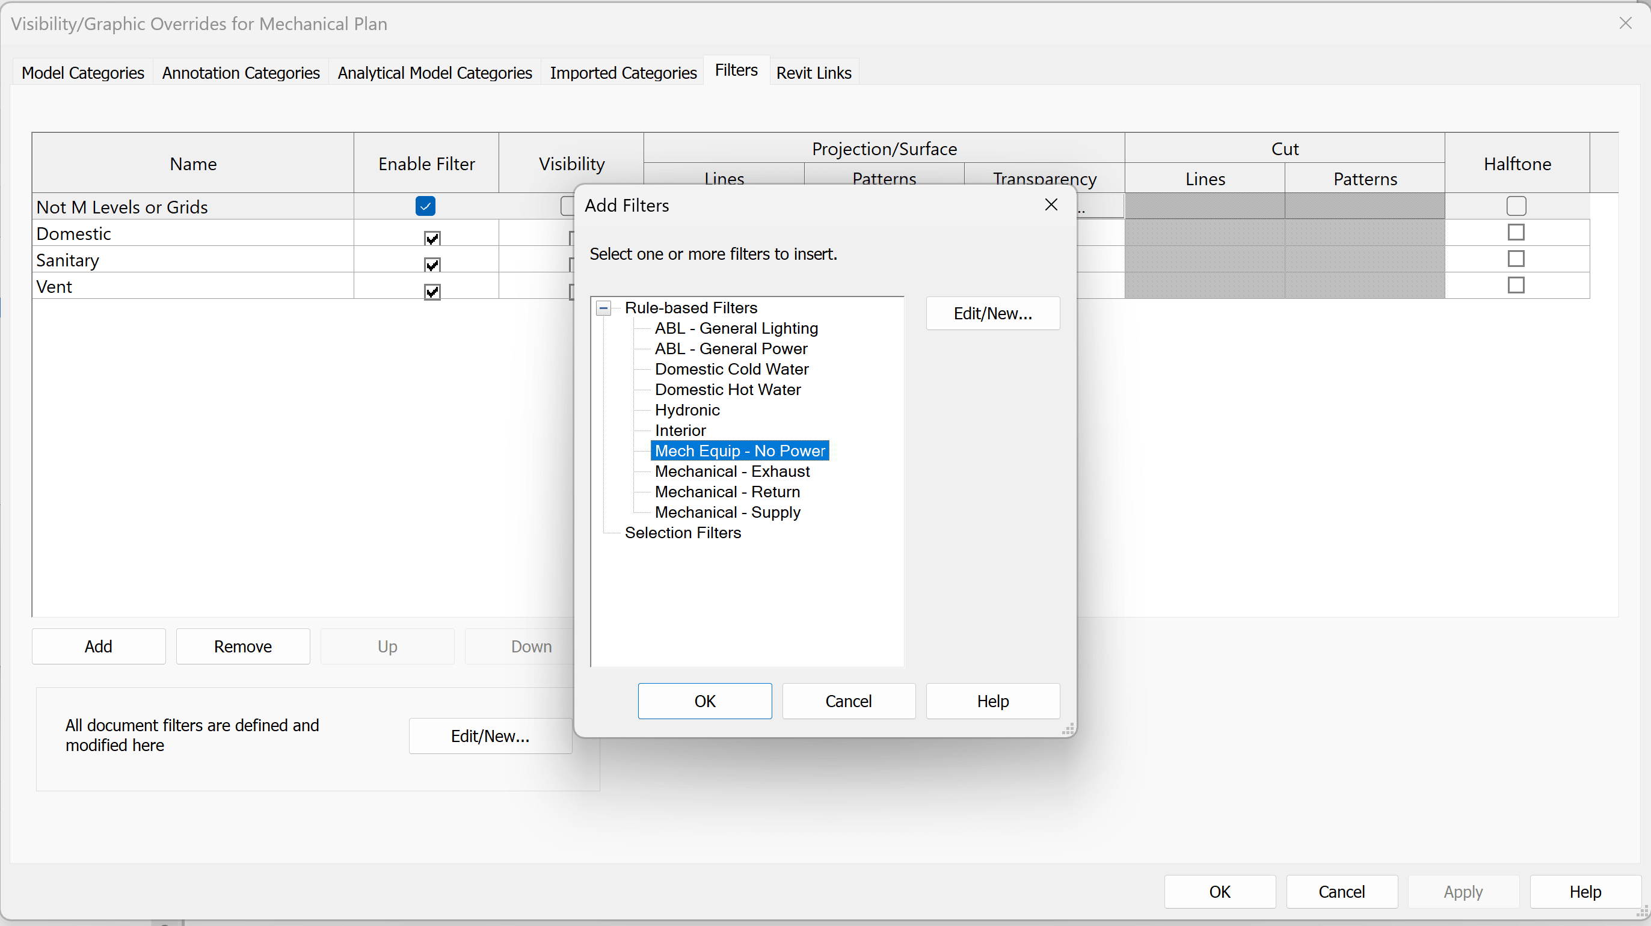Viewport: 1651px width, 926px height.
Task: Open the Imported Categories tab
Action: pyautogui.click(x=623, y=72)
